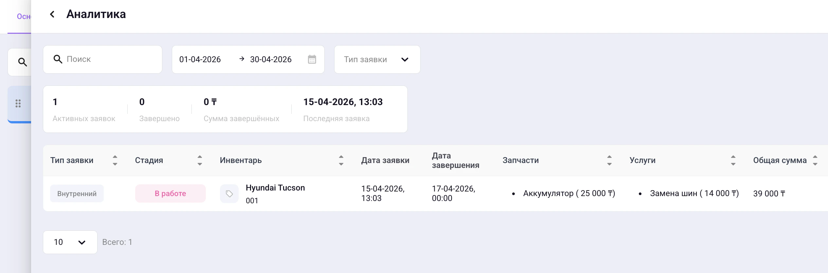Sort by Стадия column arrows
Screen dimensions: 828x273
point(200,160)
